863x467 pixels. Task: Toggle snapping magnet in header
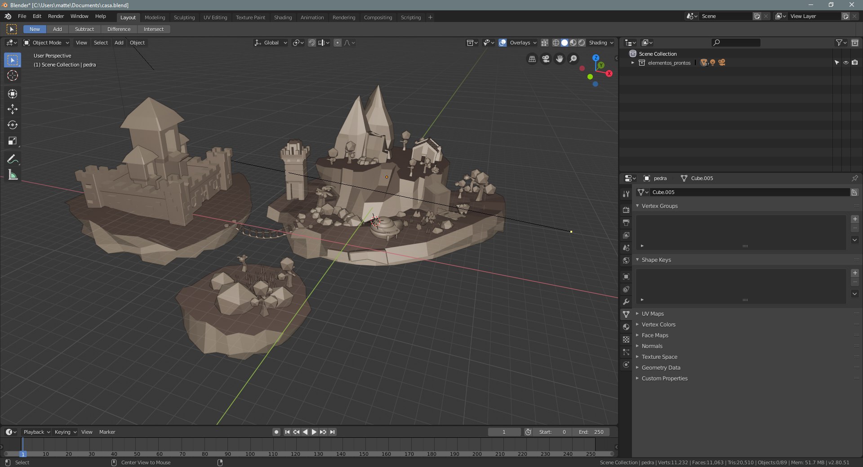(x=311, y=43)
